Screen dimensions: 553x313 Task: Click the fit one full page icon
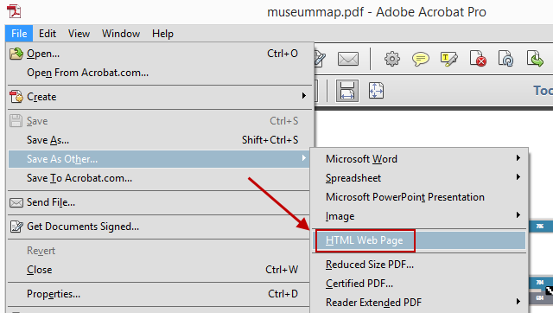click(377, 91)
